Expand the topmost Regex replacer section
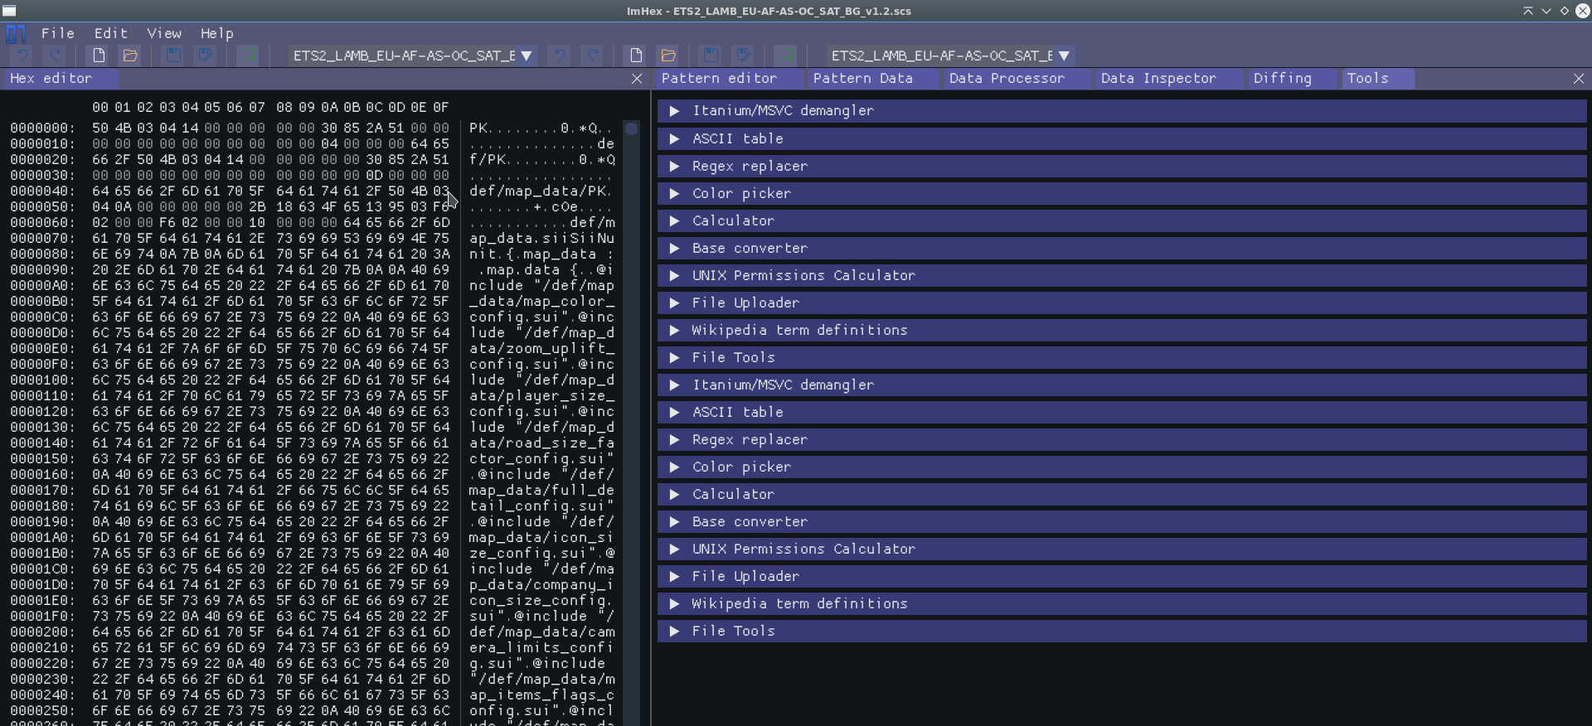 tap(1122, 167)
